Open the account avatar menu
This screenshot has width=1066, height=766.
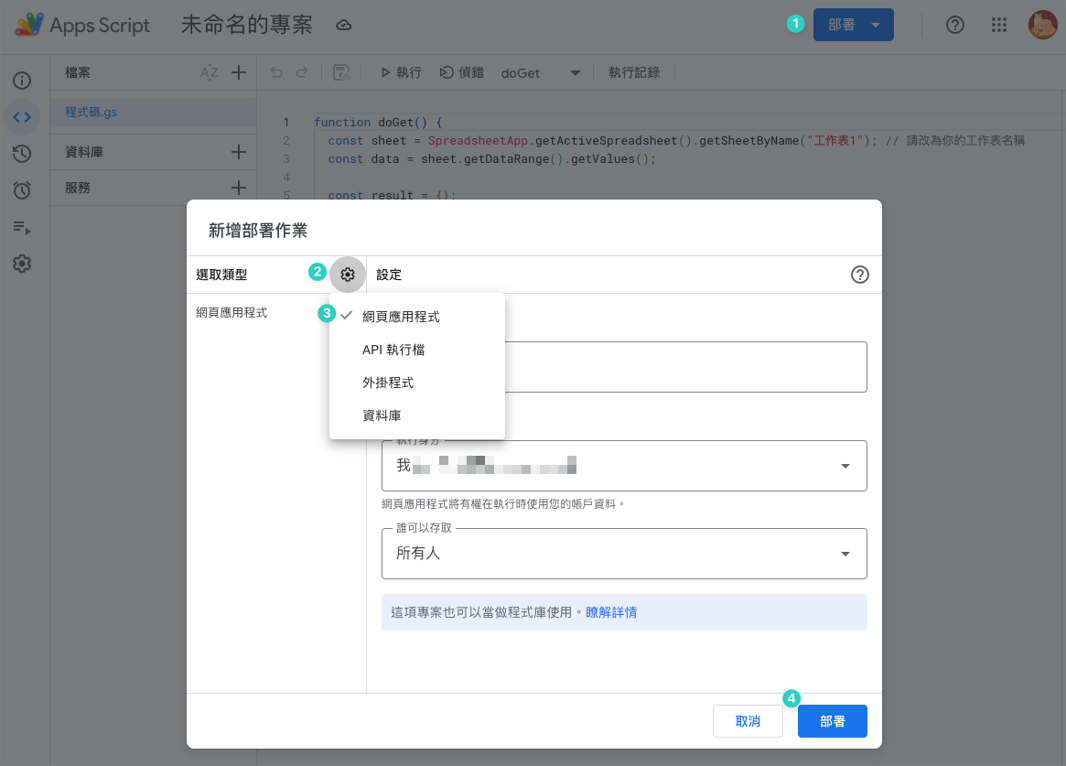[x=1043, y=25]
